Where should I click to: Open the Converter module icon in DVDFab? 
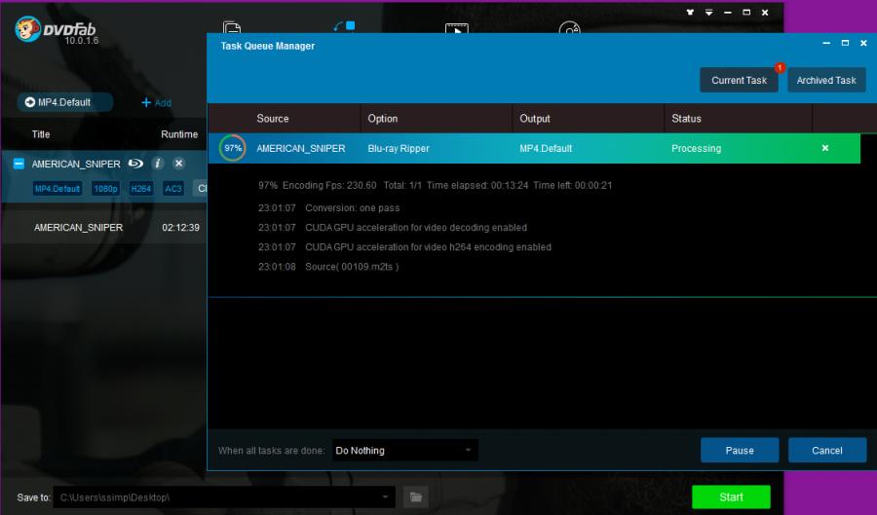pos(456,28)
